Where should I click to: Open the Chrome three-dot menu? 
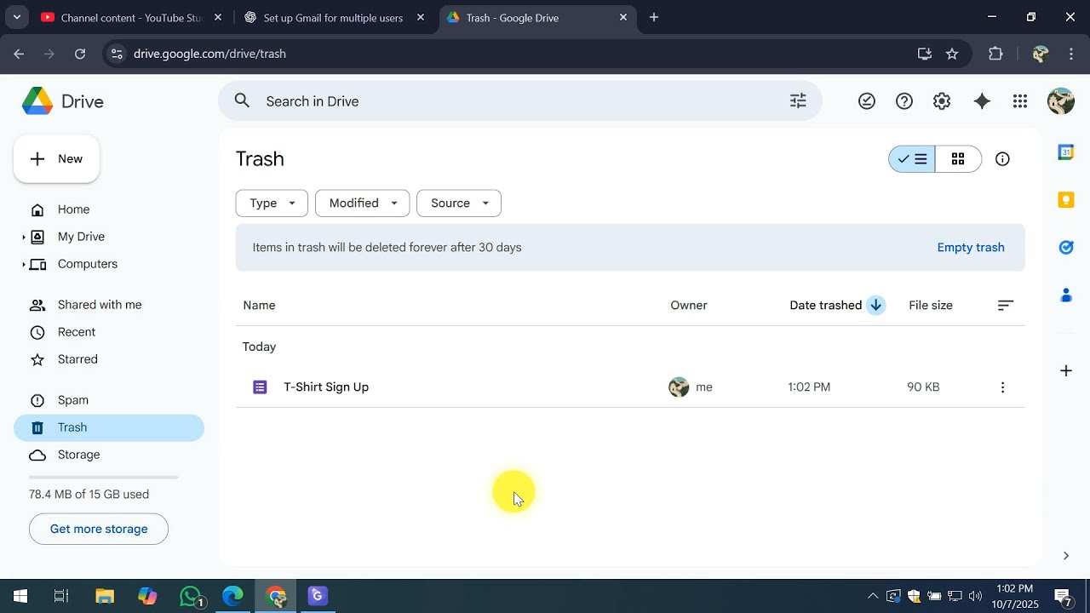point(1071,54)
